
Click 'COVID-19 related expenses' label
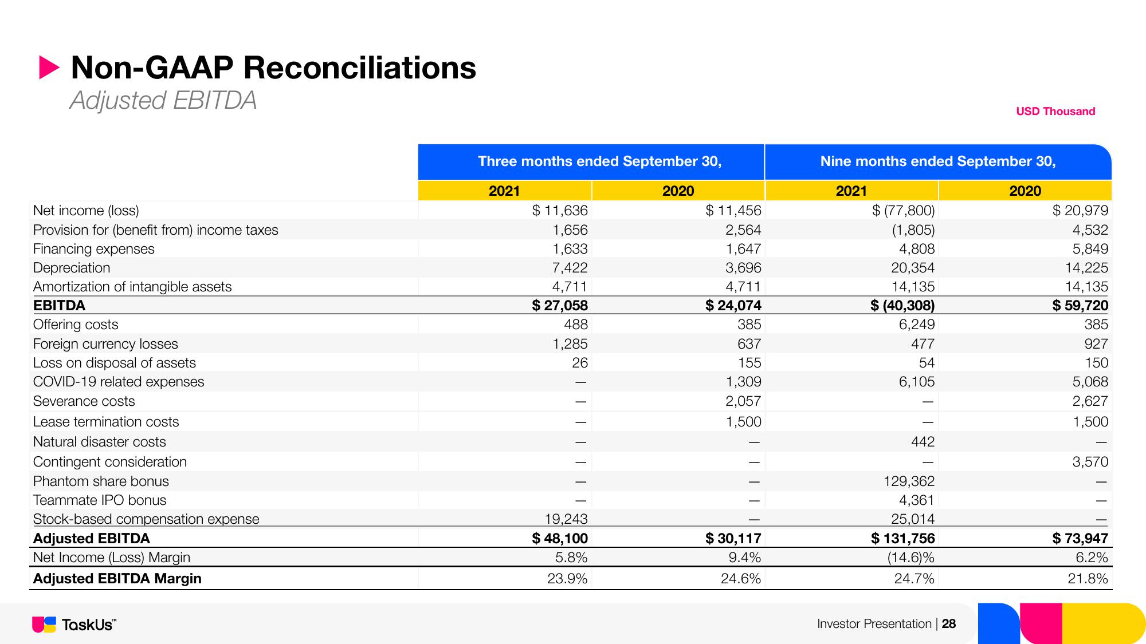119,382
